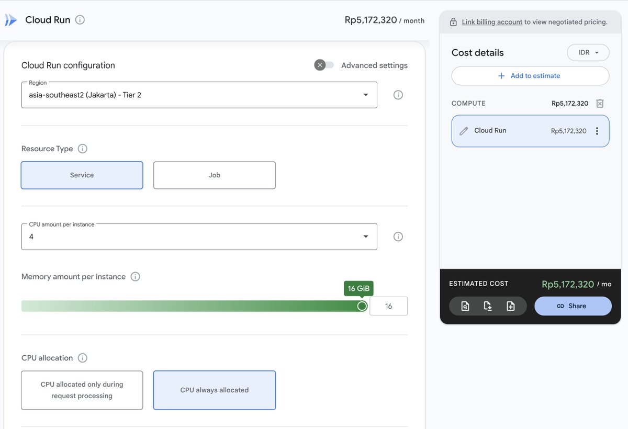Click the Rp5,172,320 / month header total

click(x=385, y=20)
